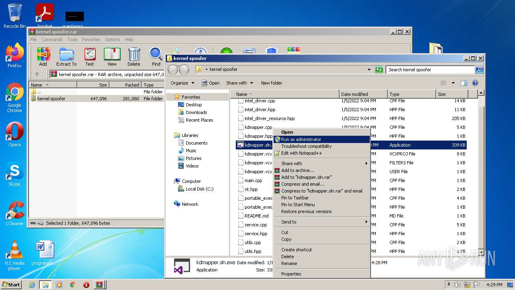515x290 pixels.
Task: Select the kernel spoofer folder in WinRAR
Action: click(51, 99)
